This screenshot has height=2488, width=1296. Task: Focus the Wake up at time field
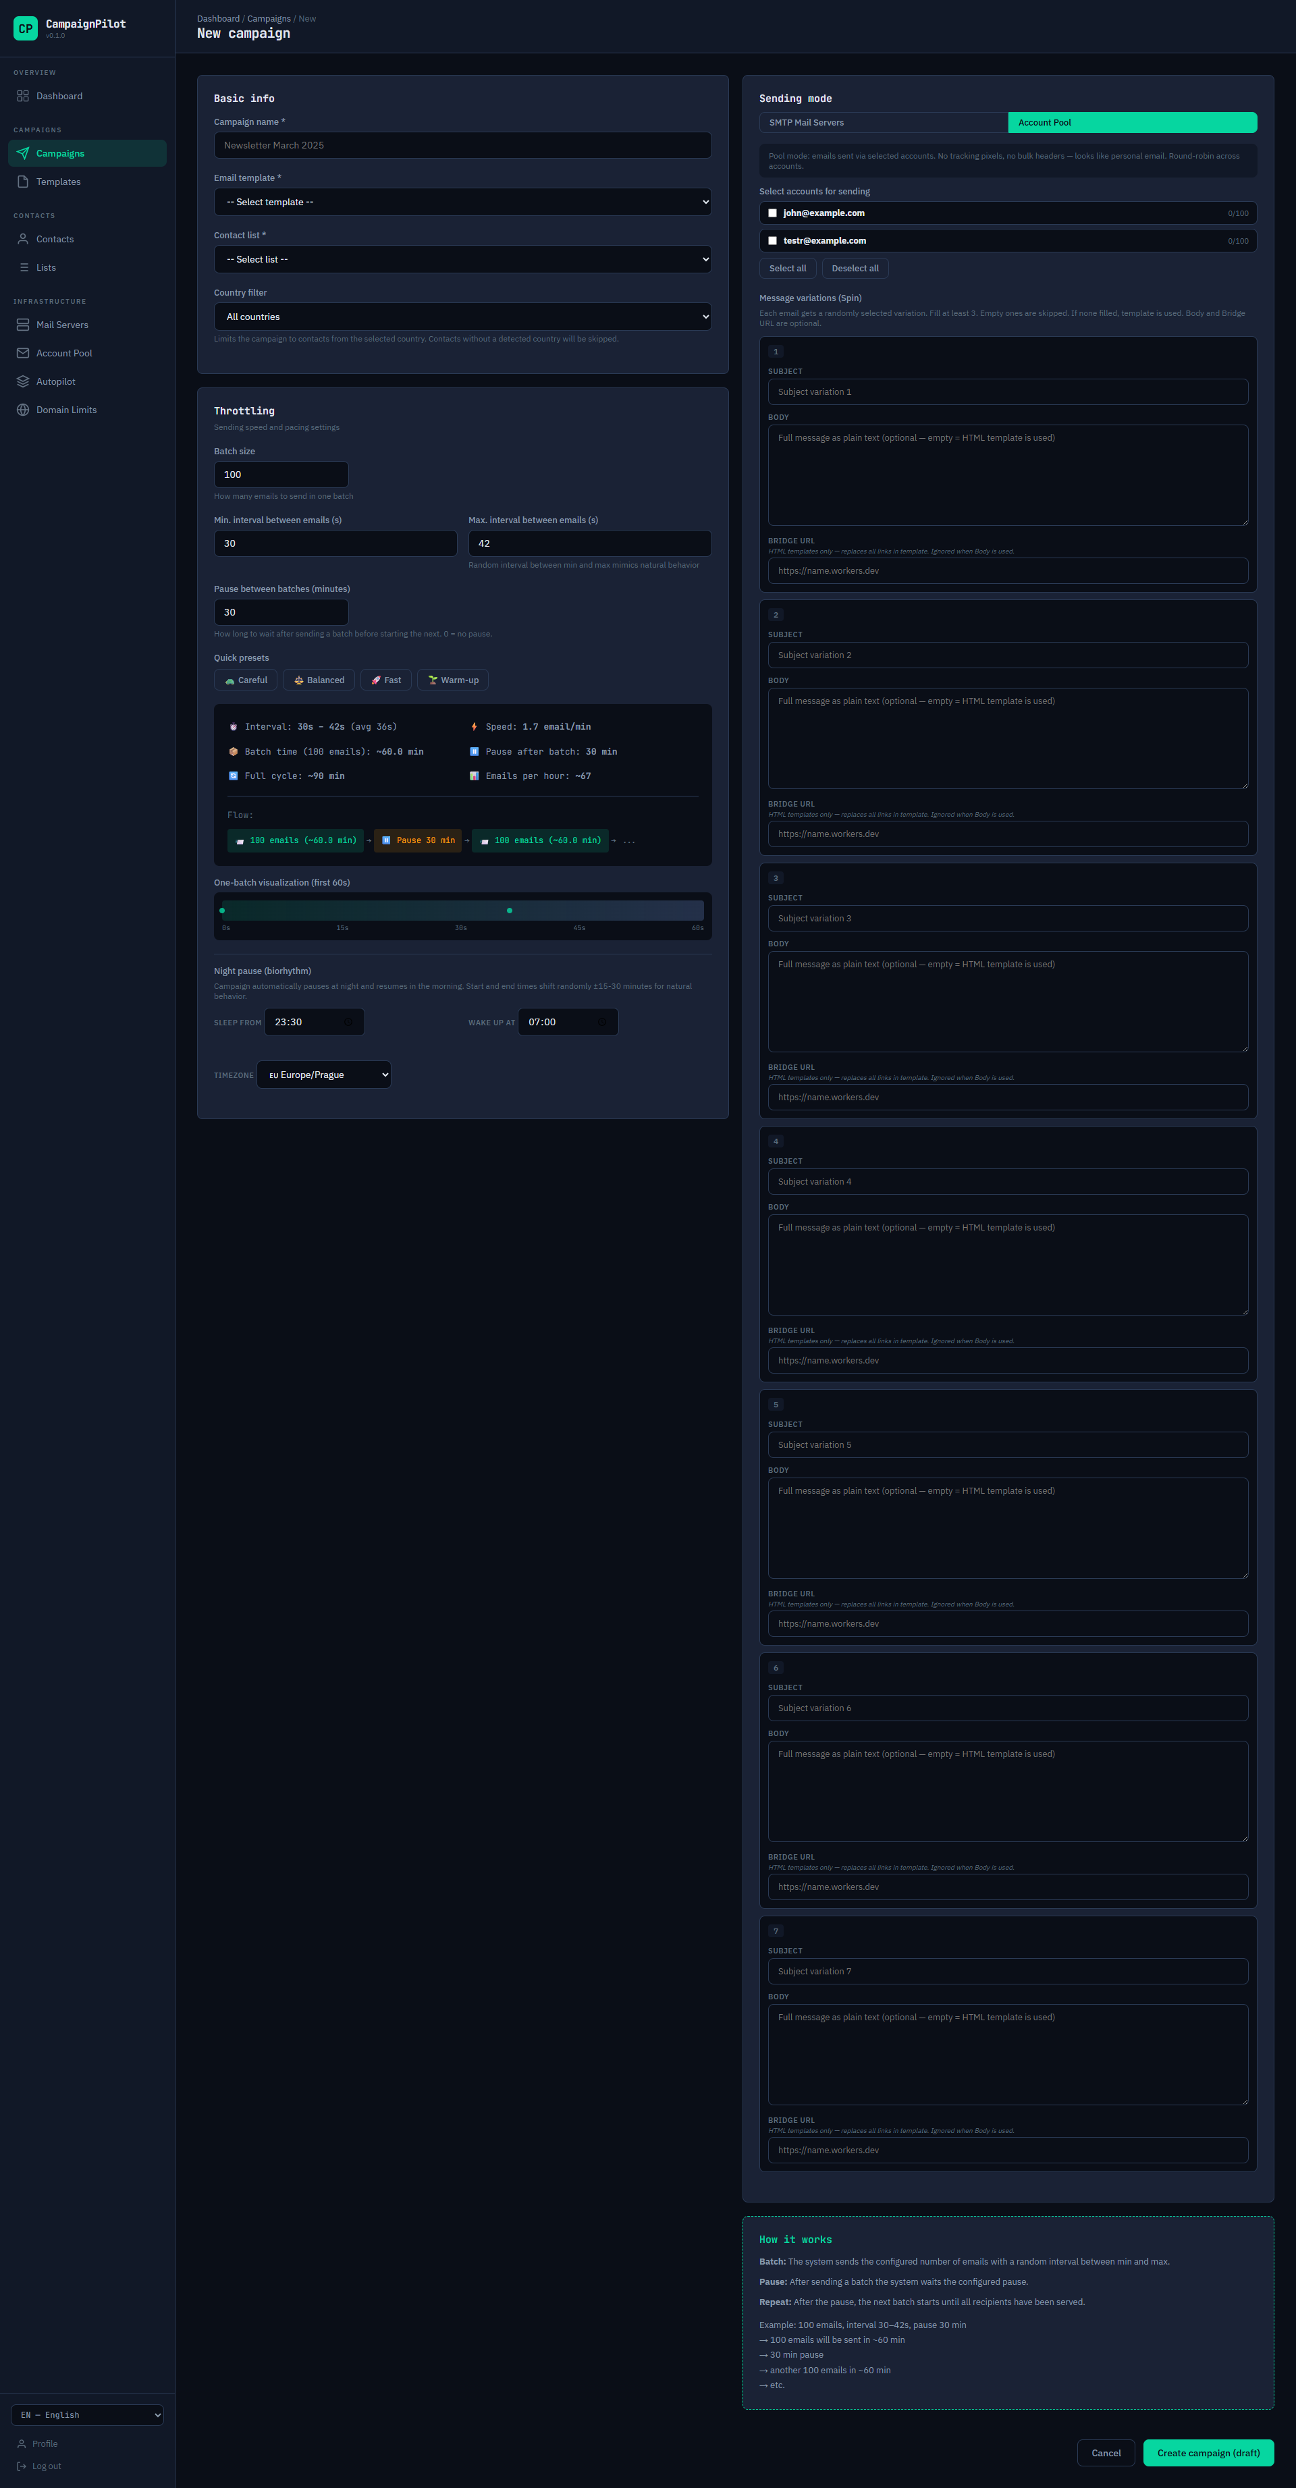(568, 1022)
